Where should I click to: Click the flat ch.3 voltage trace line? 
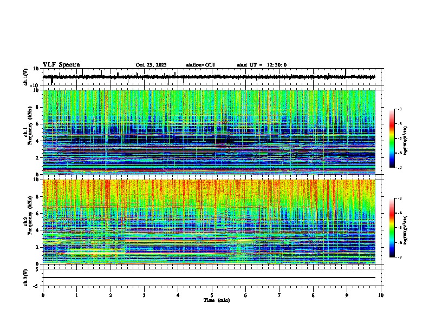[209, 277]
